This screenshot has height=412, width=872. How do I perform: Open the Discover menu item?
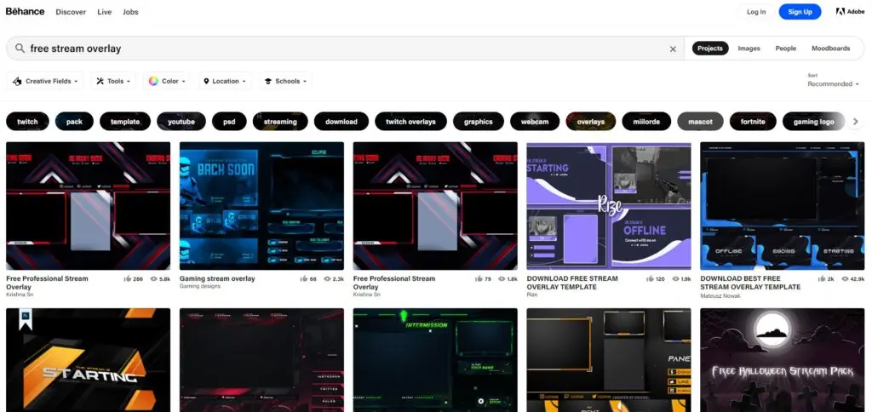(x=71, y=12)
